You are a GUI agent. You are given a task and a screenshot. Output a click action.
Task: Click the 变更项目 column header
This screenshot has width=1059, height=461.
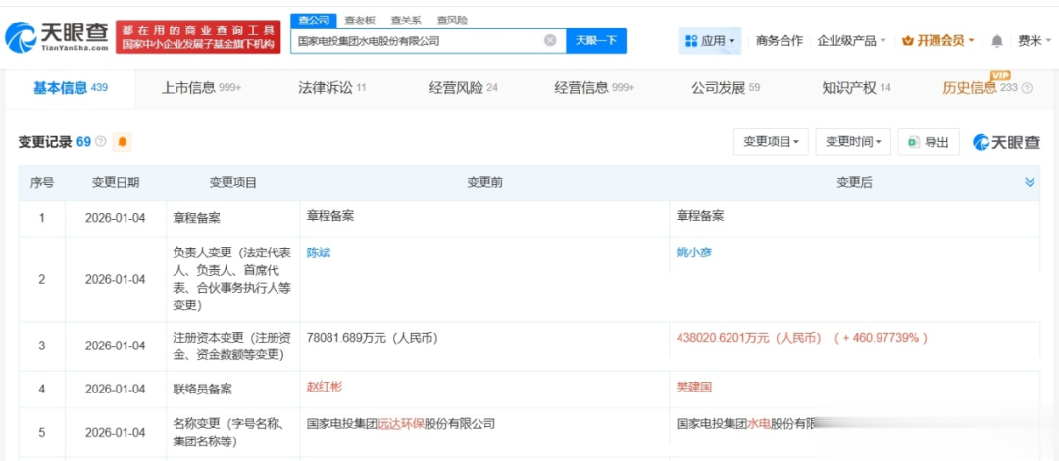233,183
